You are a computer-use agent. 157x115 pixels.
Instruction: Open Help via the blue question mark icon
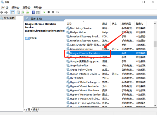(33, 12)
